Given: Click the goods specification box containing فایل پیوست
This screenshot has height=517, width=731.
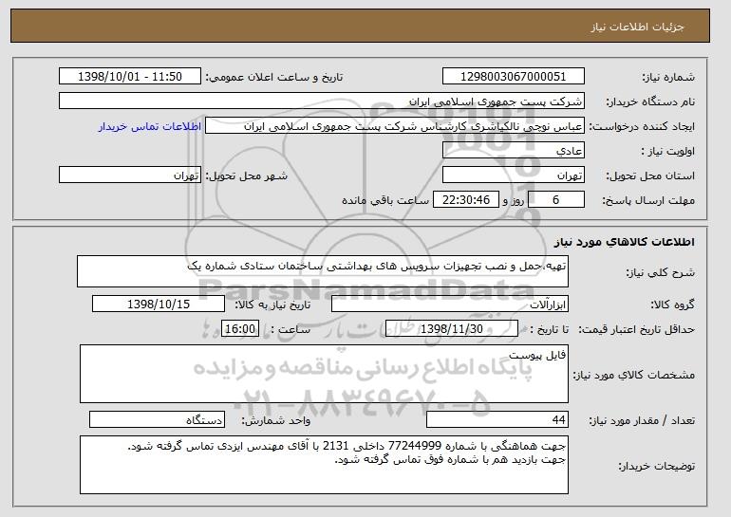Looking at the screenshot, I should [324, 374].
